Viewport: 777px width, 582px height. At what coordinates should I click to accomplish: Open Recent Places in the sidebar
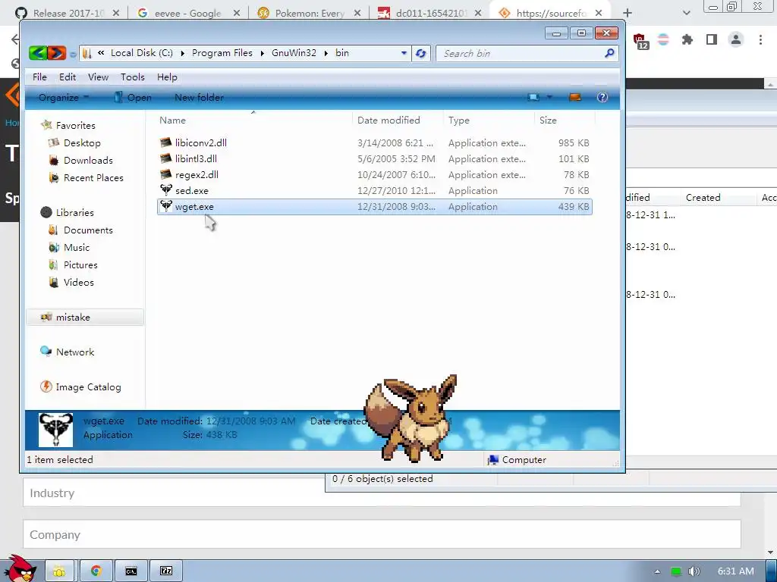point(93,177)
